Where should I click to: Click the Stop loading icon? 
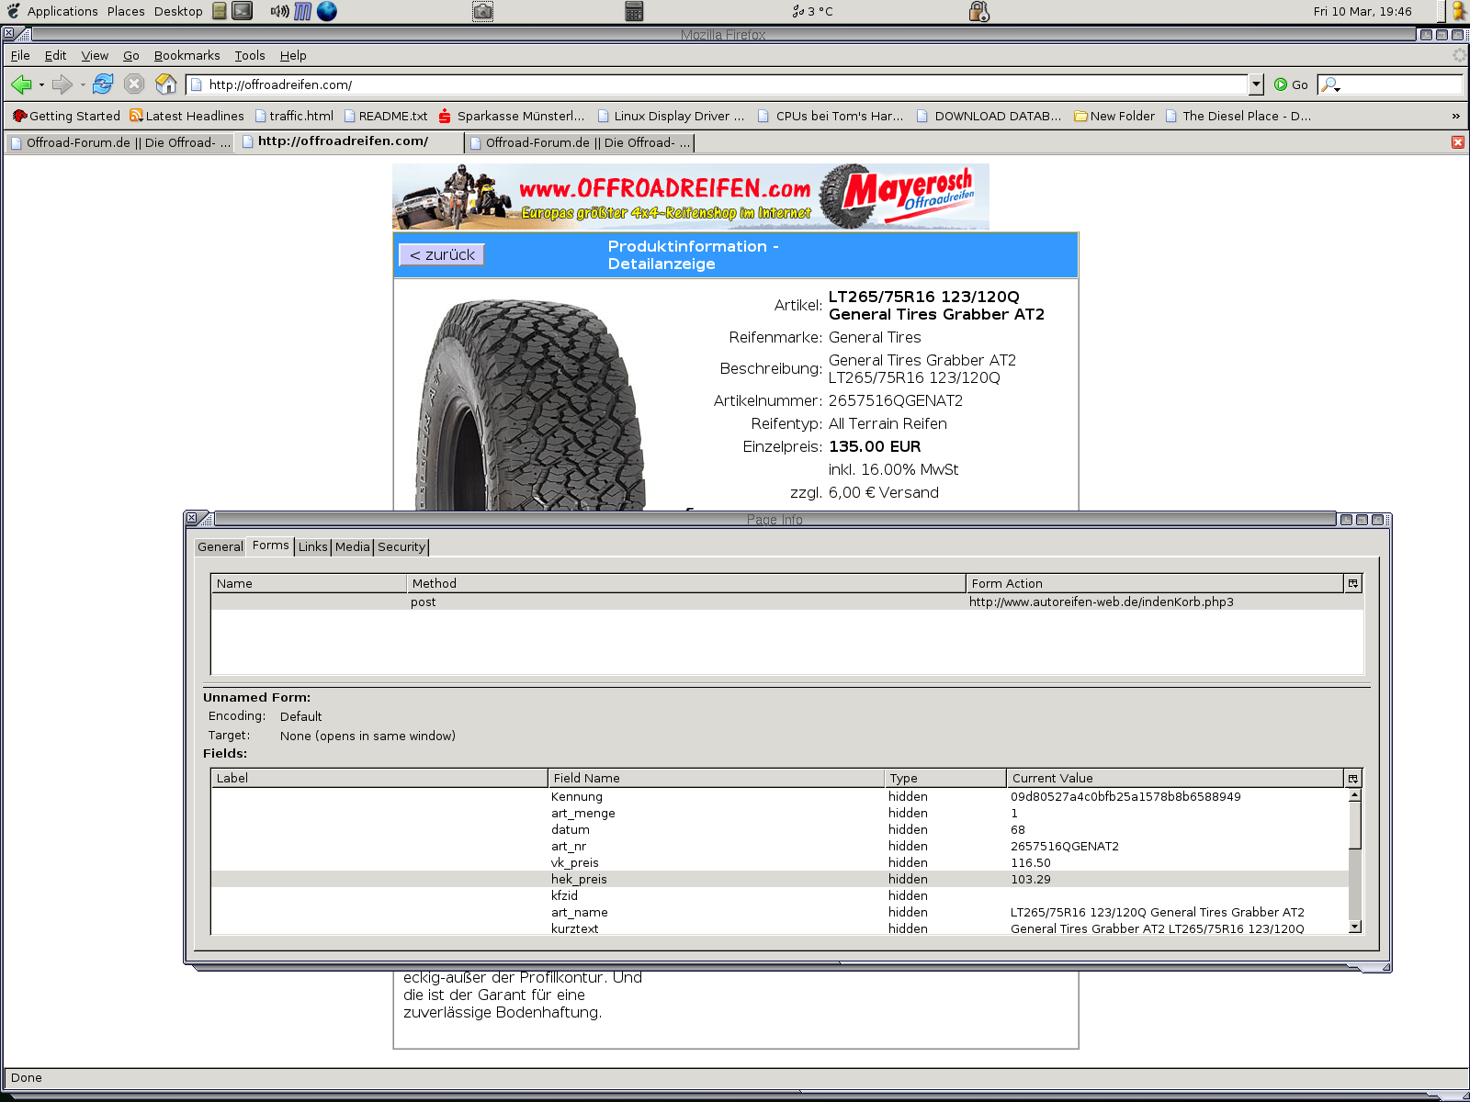tap(134, 84)
